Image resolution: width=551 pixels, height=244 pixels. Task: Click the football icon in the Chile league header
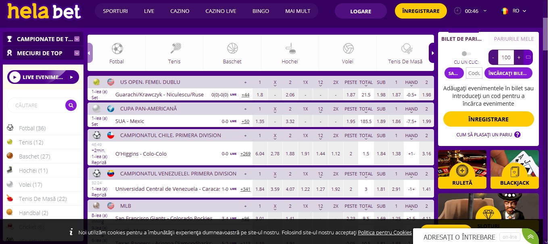tap(96, 135)
